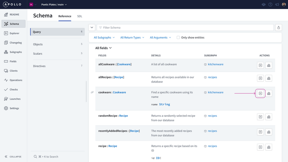Click the Filter Schema input field
The height and width of the screenshot is (162, 288).
(x=185, y=28)
